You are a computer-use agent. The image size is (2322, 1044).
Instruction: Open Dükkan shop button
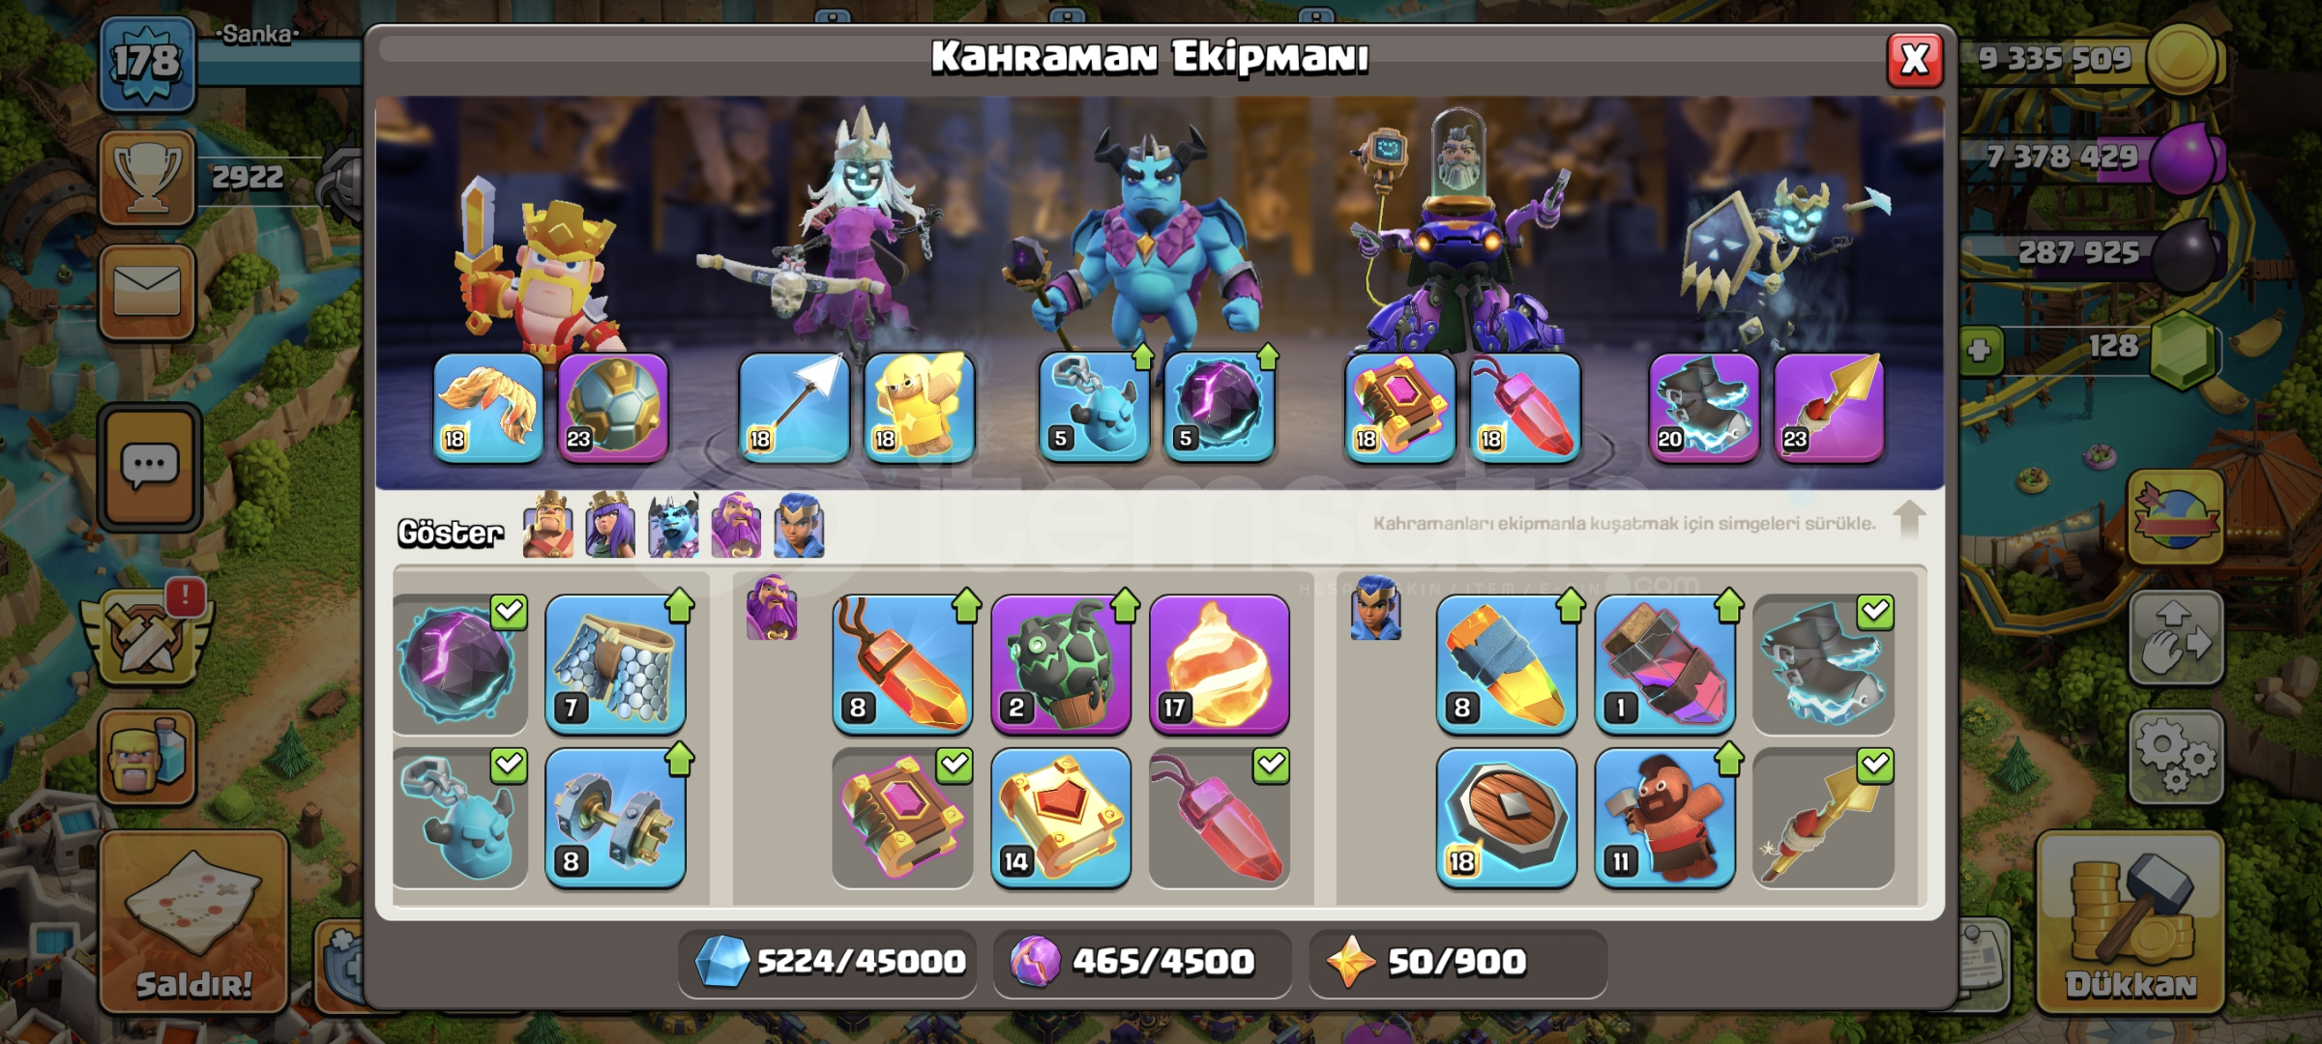[x=2131, y=921]
